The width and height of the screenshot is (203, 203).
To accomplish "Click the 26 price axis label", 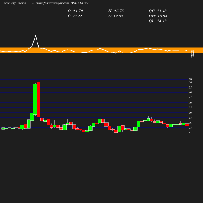I will click(x=190, y=112).
